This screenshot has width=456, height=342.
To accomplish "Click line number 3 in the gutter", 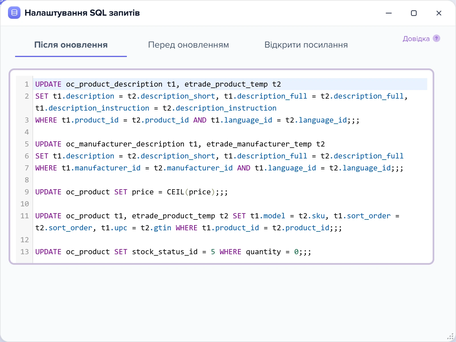I will pyautogui.click(x=27, y=120).
